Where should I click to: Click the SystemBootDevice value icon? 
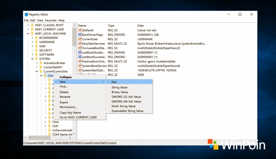(80, 66)
